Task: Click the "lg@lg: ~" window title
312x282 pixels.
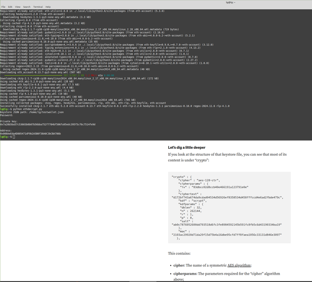Action: (x=231, y=2)
